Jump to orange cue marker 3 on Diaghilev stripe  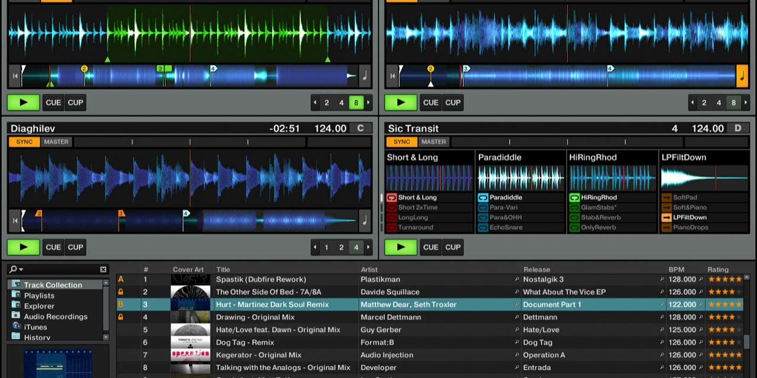(x=121, y=214)
